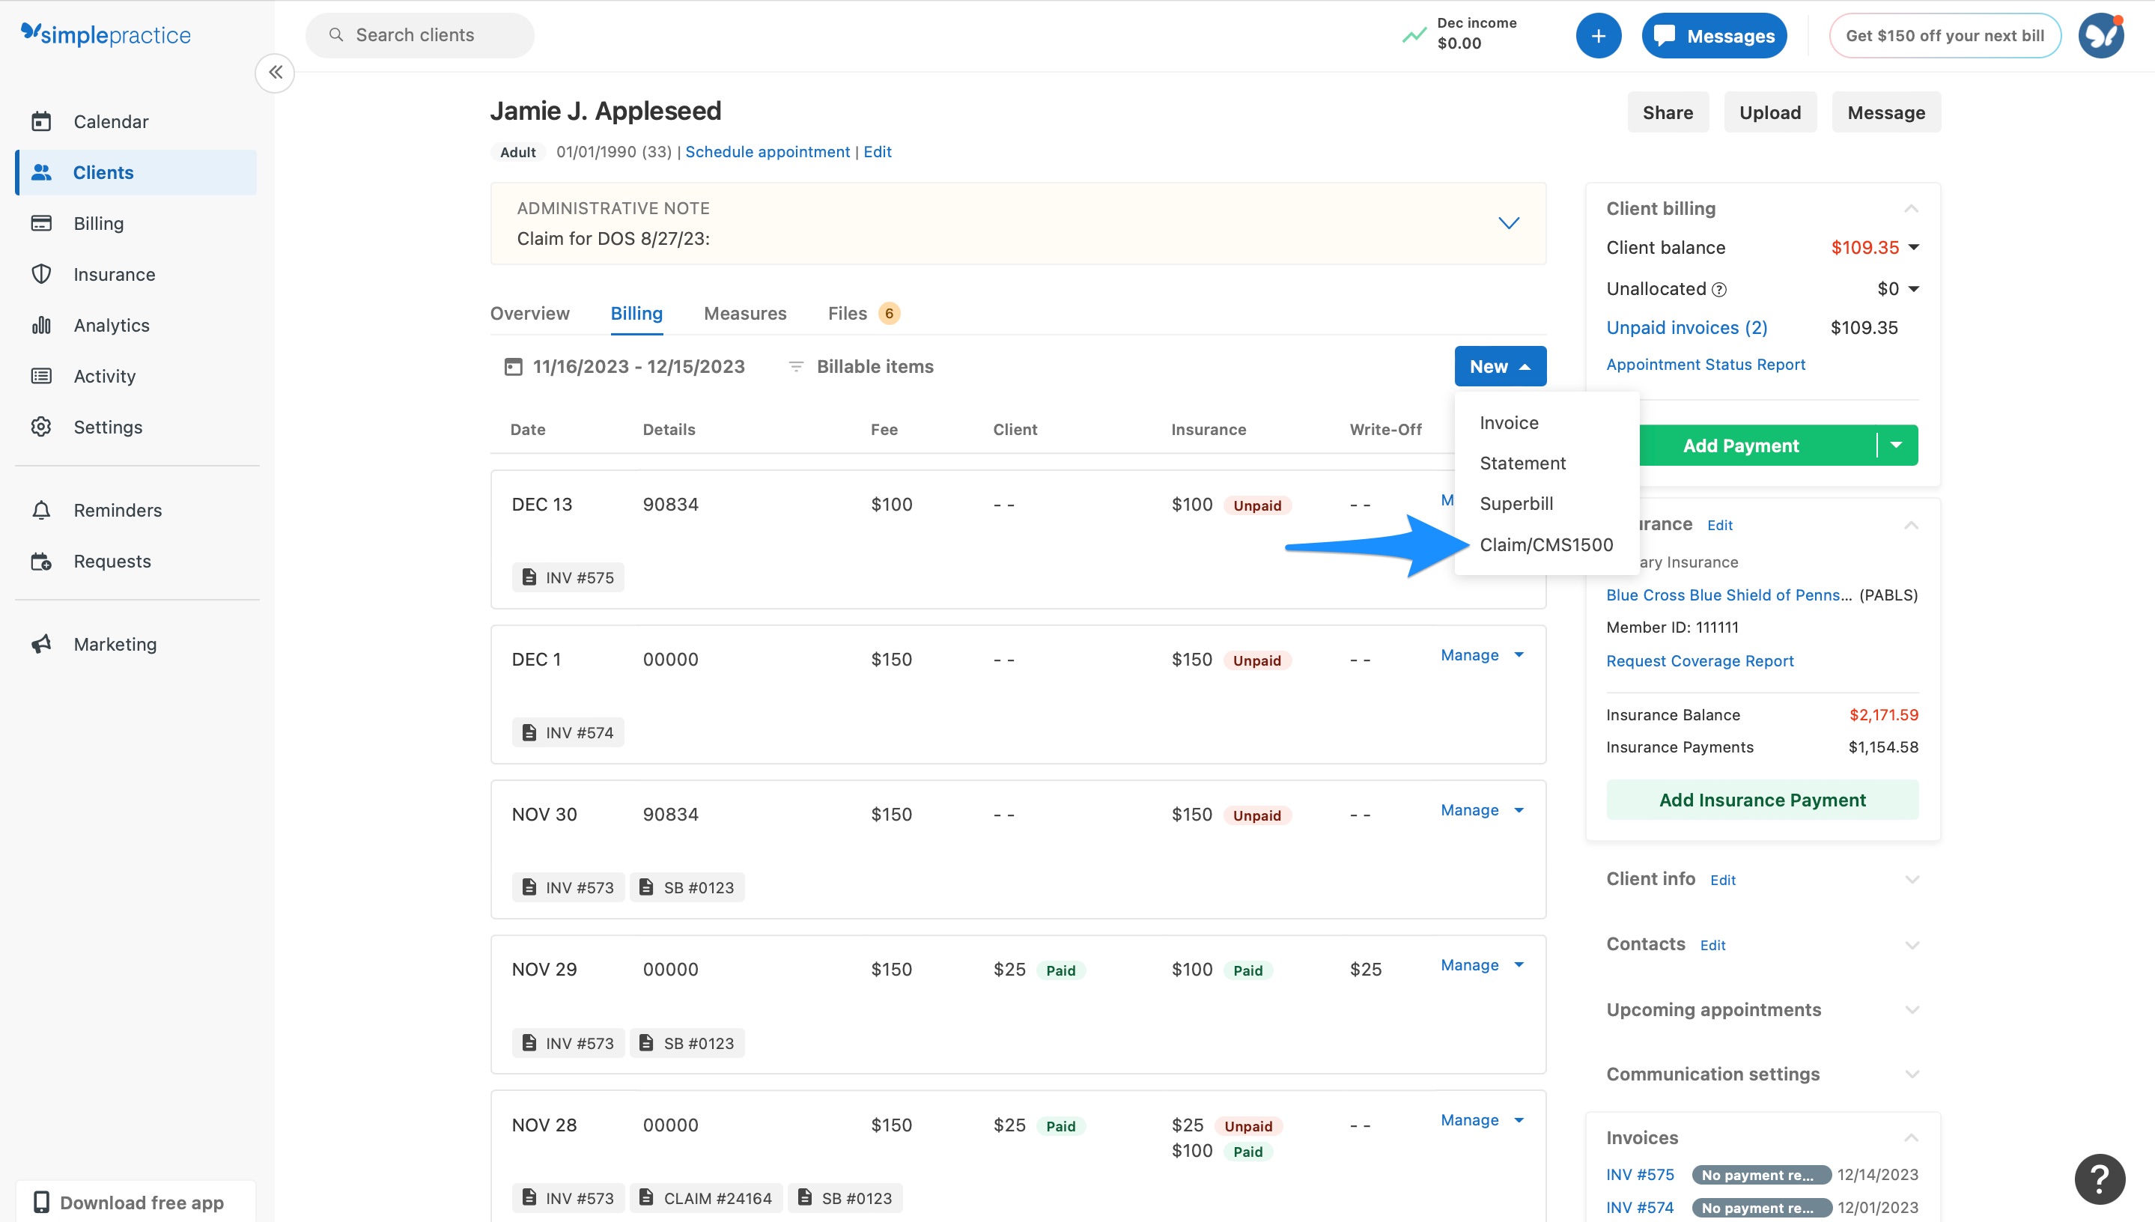Open Settings gear in sidebar
The image size is (2155, 1222).
pyautogui.click(x=41, y=428)
